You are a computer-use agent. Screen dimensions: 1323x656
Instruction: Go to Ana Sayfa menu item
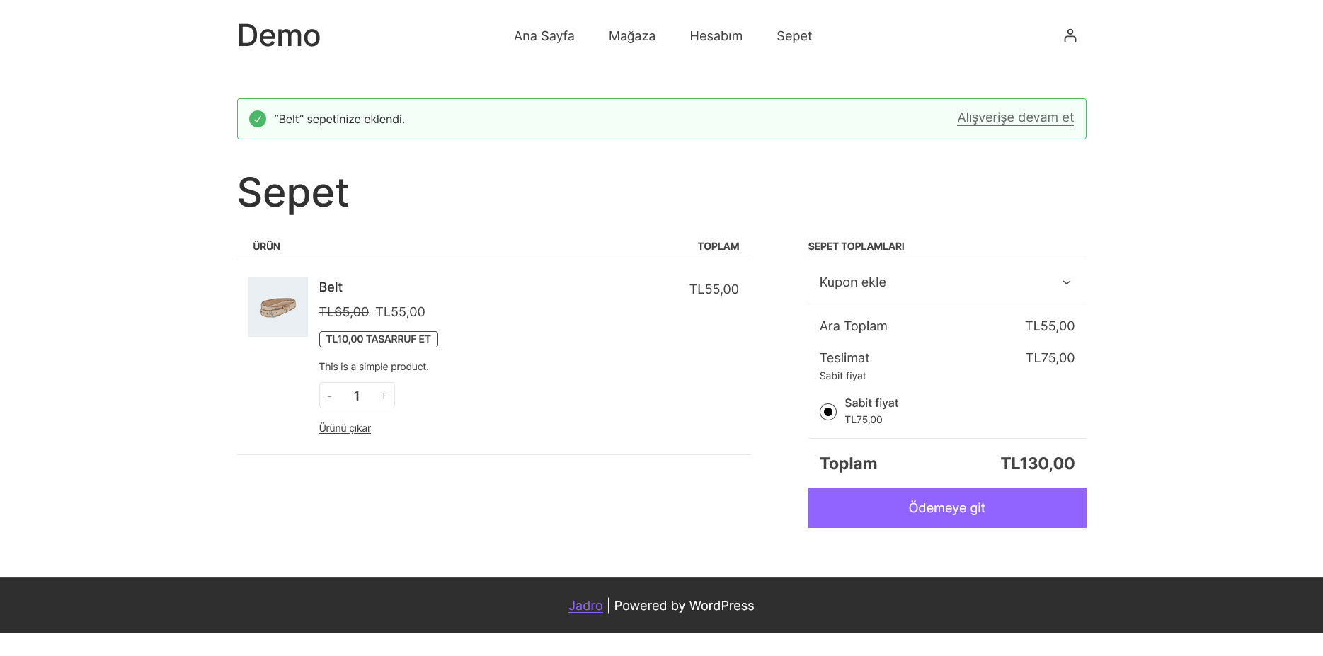(544, 36)
